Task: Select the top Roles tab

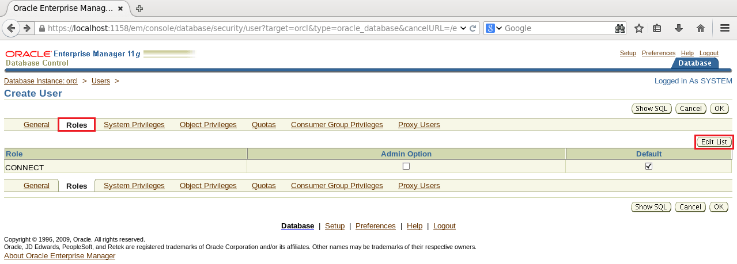Action: click(77, 125)
